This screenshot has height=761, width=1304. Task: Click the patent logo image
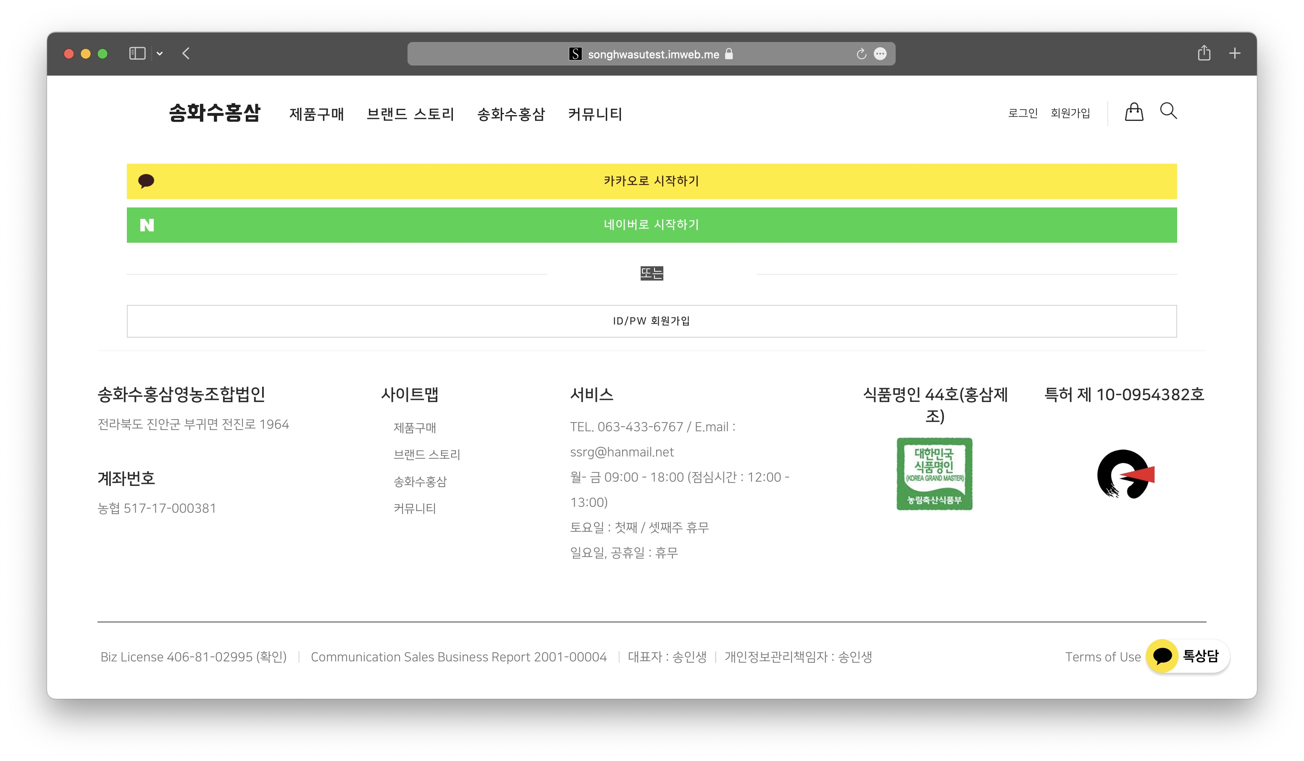click(1125, 474)
